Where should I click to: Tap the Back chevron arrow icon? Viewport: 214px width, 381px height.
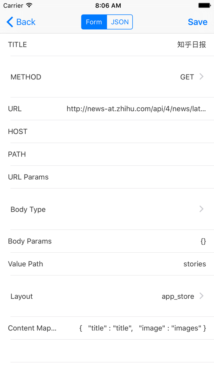point(10,22)
